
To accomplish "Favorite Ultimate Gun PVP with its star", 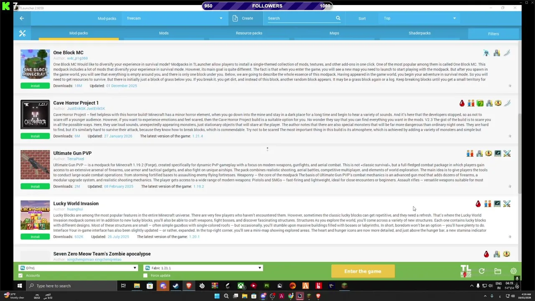I will 510,186.
